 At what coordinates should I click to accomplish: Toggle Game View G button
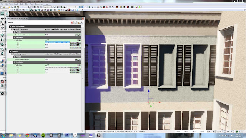coord(55,10)
